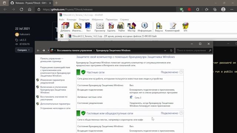Open recent locations dropdown in control panel
This screenshot has height=133, width=237.
pyautogui.click(x=48, y=50)
